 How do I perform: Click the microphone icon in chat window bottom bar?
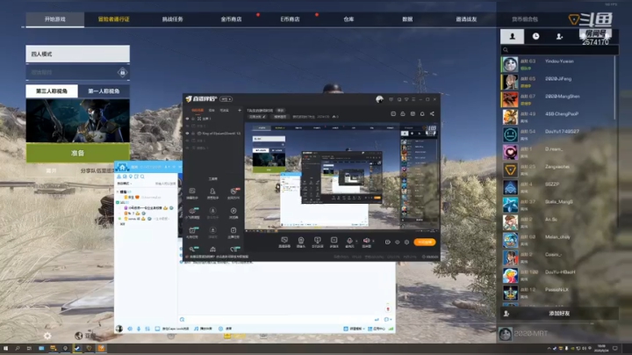139,329
